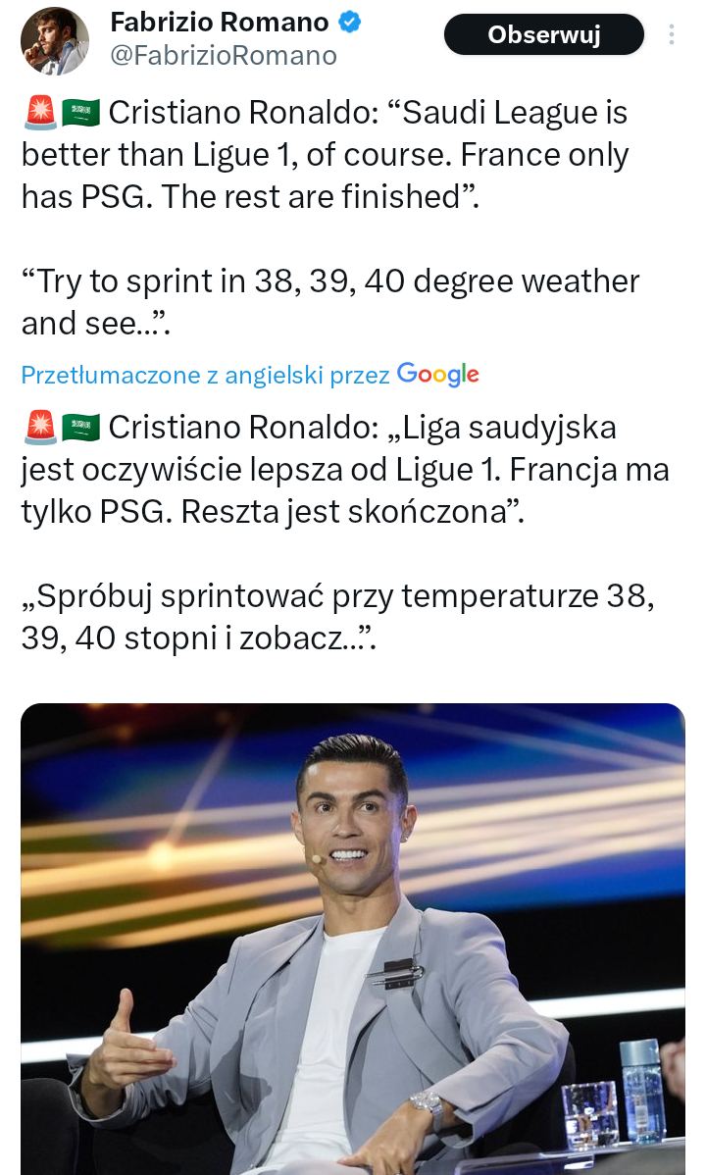
Task: Click the siren emoji in the Polish translation
Action: pyautogui.click(x=39, y=429)
